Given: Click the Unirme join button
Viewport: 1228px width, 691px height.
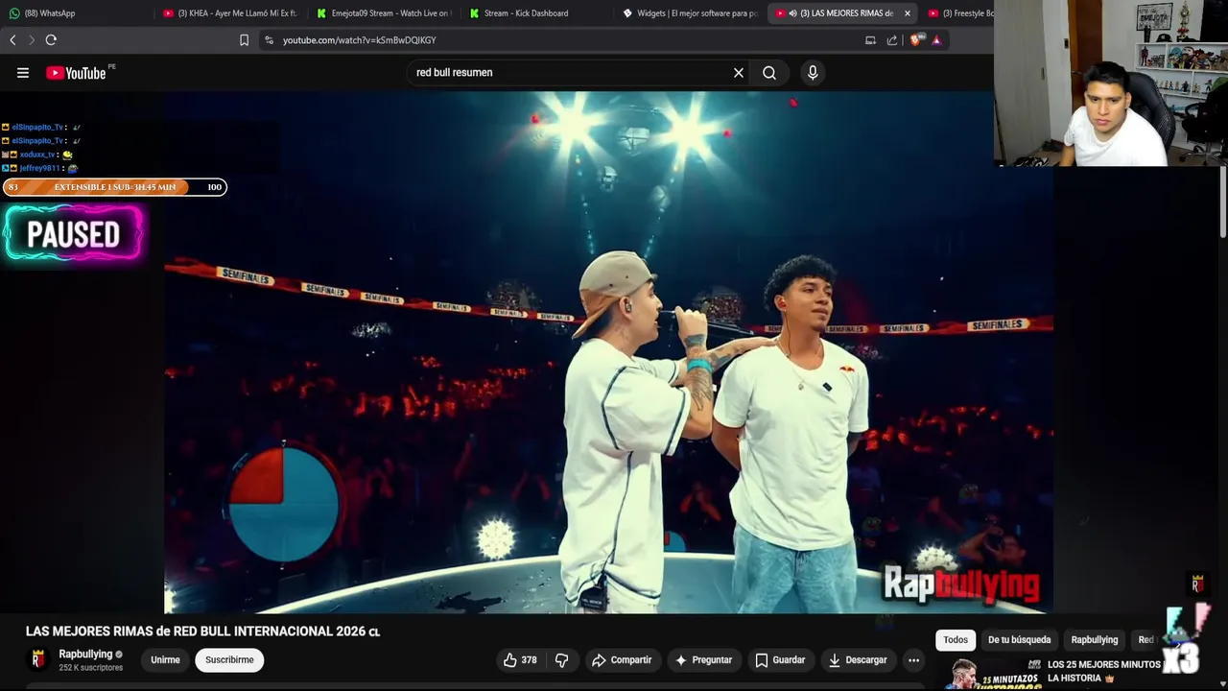Looking at the screenshot, I should (165, 660).
